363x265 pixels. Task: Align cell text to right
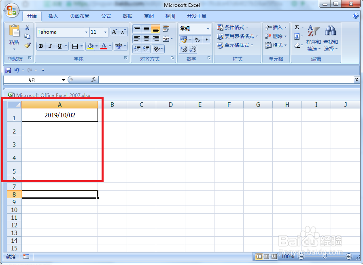[156, 39]
